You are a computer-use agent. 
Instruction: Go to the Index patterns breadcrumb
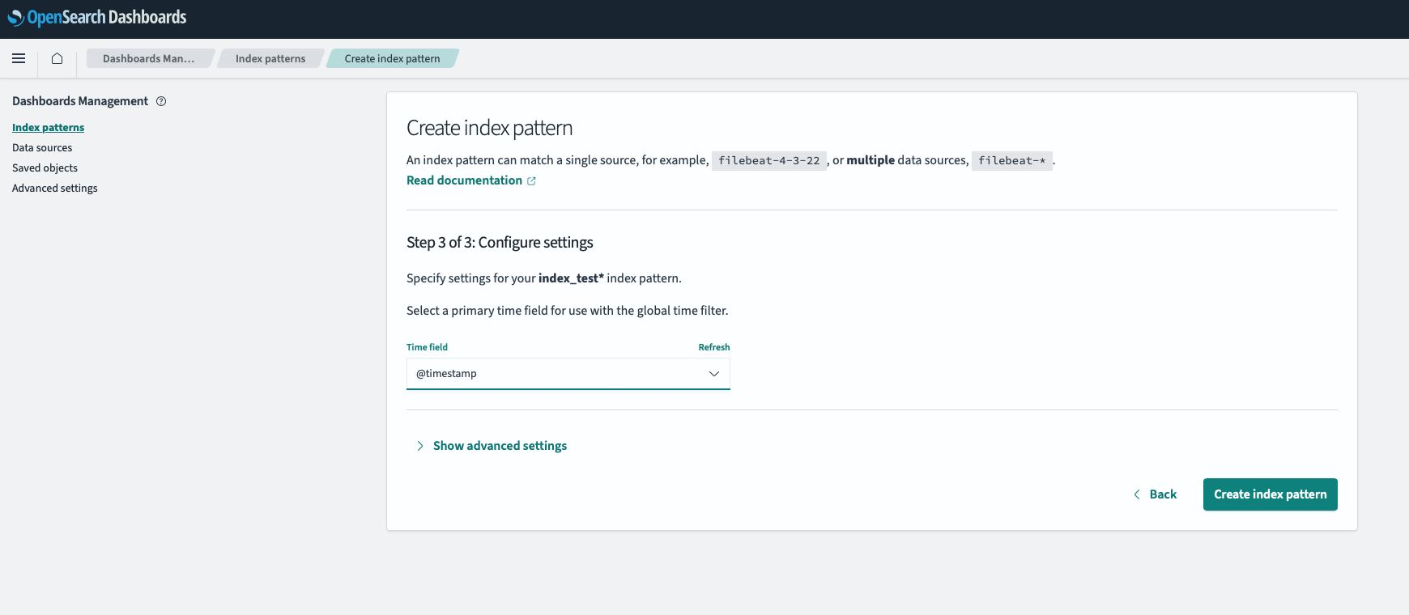point(270,58)
